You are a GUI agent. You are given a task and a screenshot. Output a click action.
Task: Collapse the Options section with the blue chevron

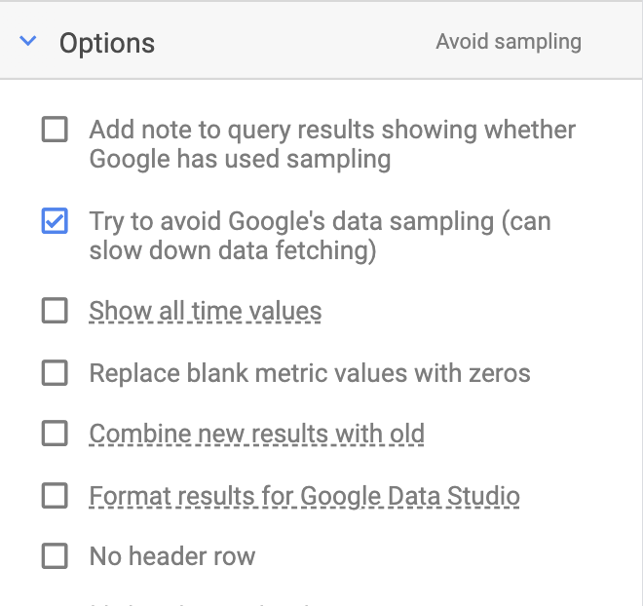(x=28, y=41)
